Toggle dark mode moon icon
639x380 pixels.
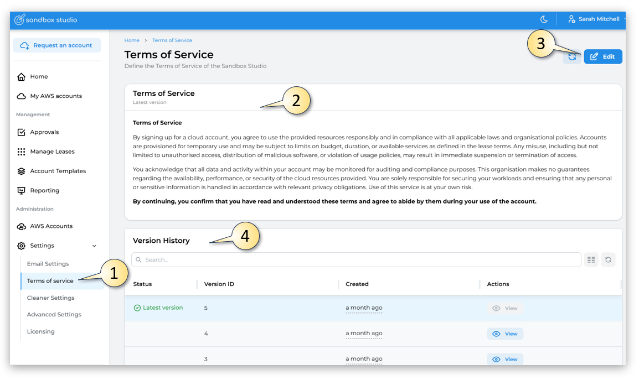pyautogui.click(x=544, y=19)
